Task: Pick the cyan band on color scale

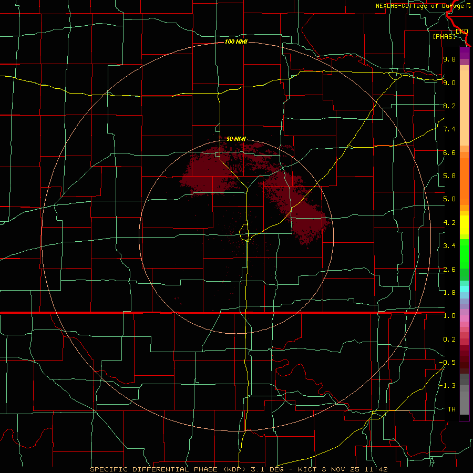Action: [464, 289]
